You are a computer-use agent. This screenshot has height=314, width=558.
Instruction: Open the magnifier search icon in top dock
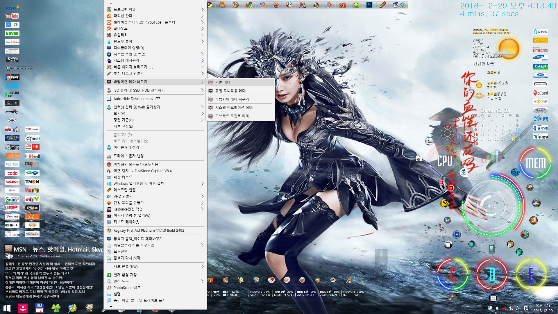coord(356,5)
